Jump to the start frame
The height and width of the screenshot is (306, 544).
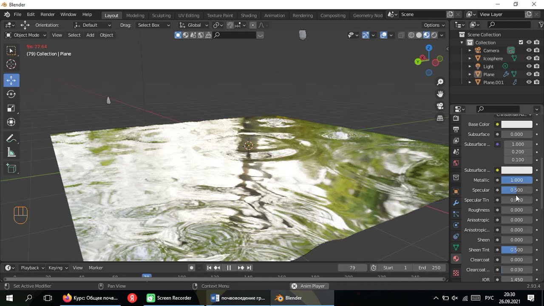209,268
